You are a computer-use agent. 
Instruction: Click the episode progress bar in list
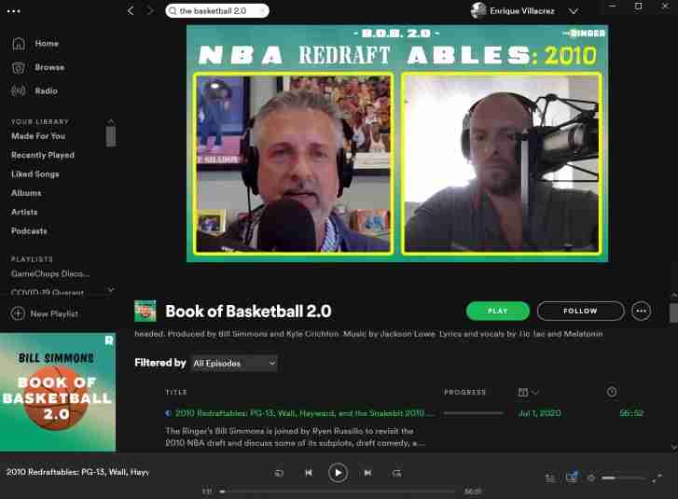coord(474,414)
